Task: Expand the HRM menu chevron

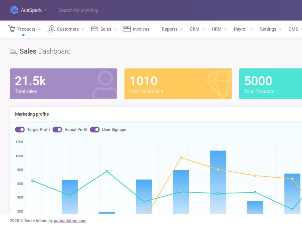Action: click(x=225, y=29)
